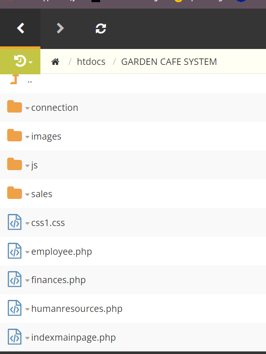Open the connection folder icon

pos(15,107)
